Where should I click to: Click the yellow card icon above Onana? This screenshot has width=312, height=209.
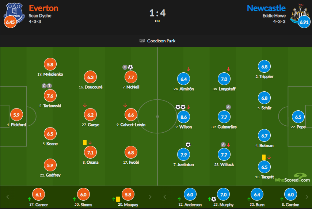(x=84, y=142)
